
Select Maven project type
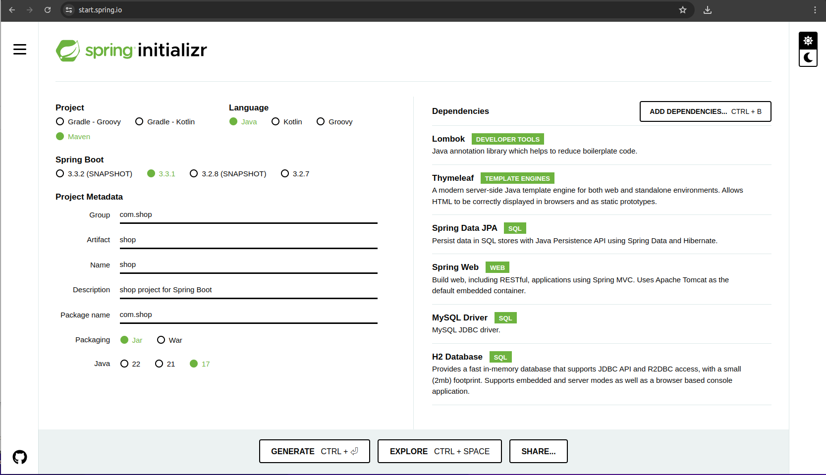73,137
